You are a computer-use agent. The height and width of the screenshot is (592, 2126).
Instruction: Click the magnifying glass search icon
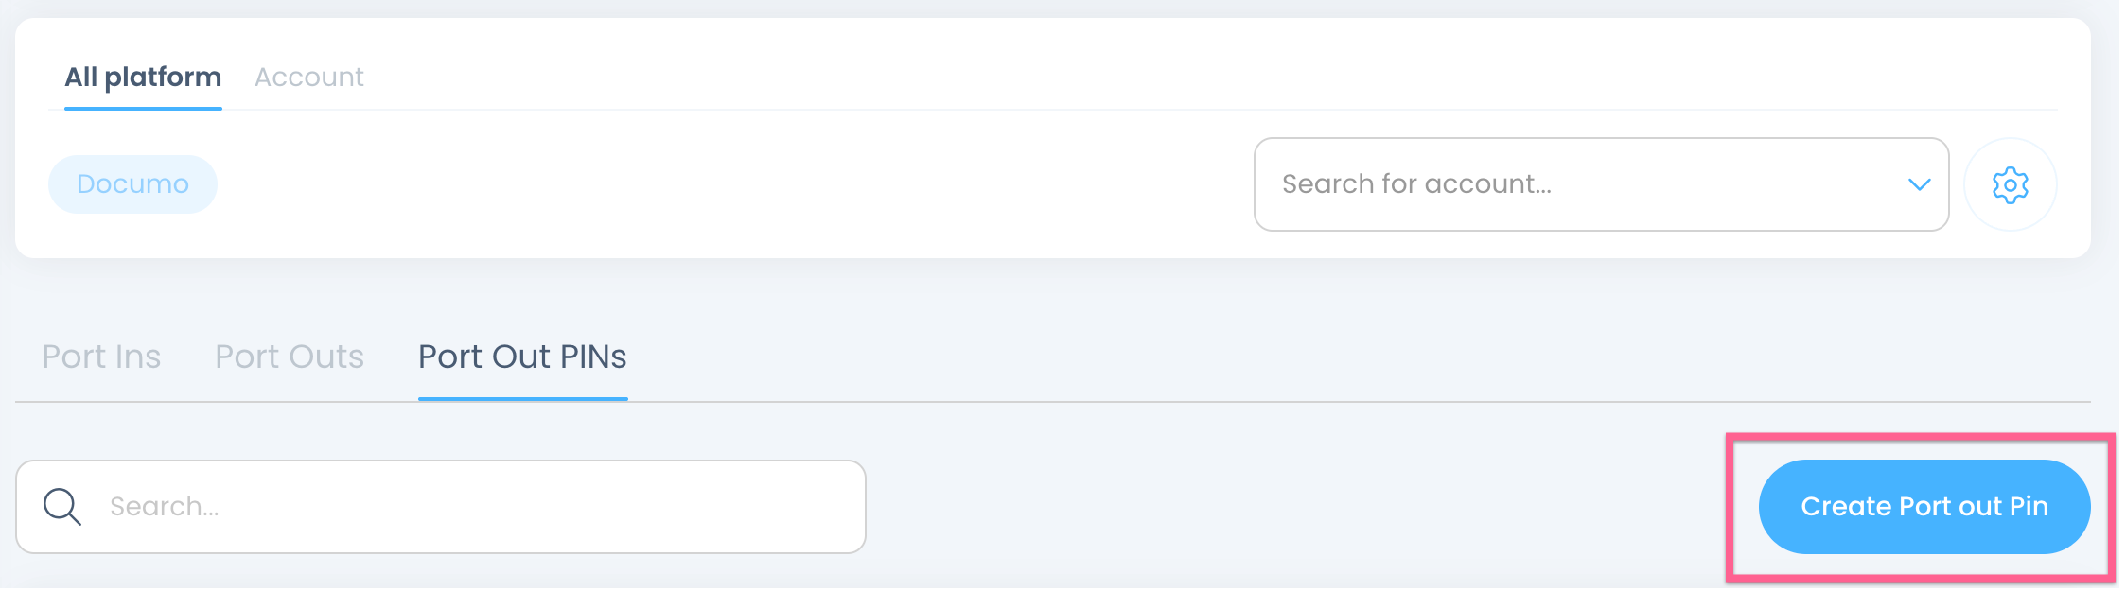[x=62, y=507]
